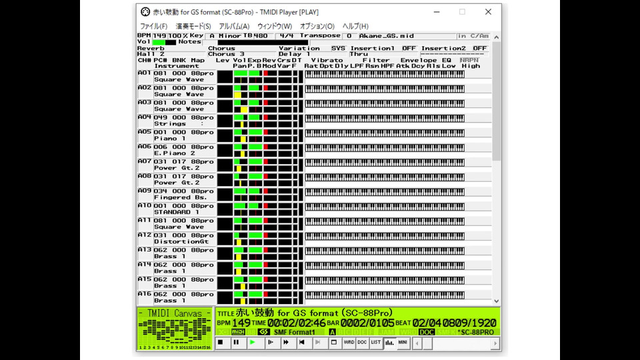640x360 pixels.
Task: Select channel A07 Power Gt.2 row
Action: 176,165
